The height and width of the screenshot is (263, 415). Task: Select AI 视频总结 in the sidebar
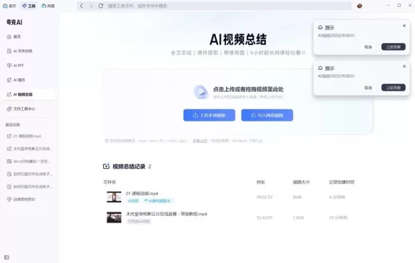tap(28, 94)
